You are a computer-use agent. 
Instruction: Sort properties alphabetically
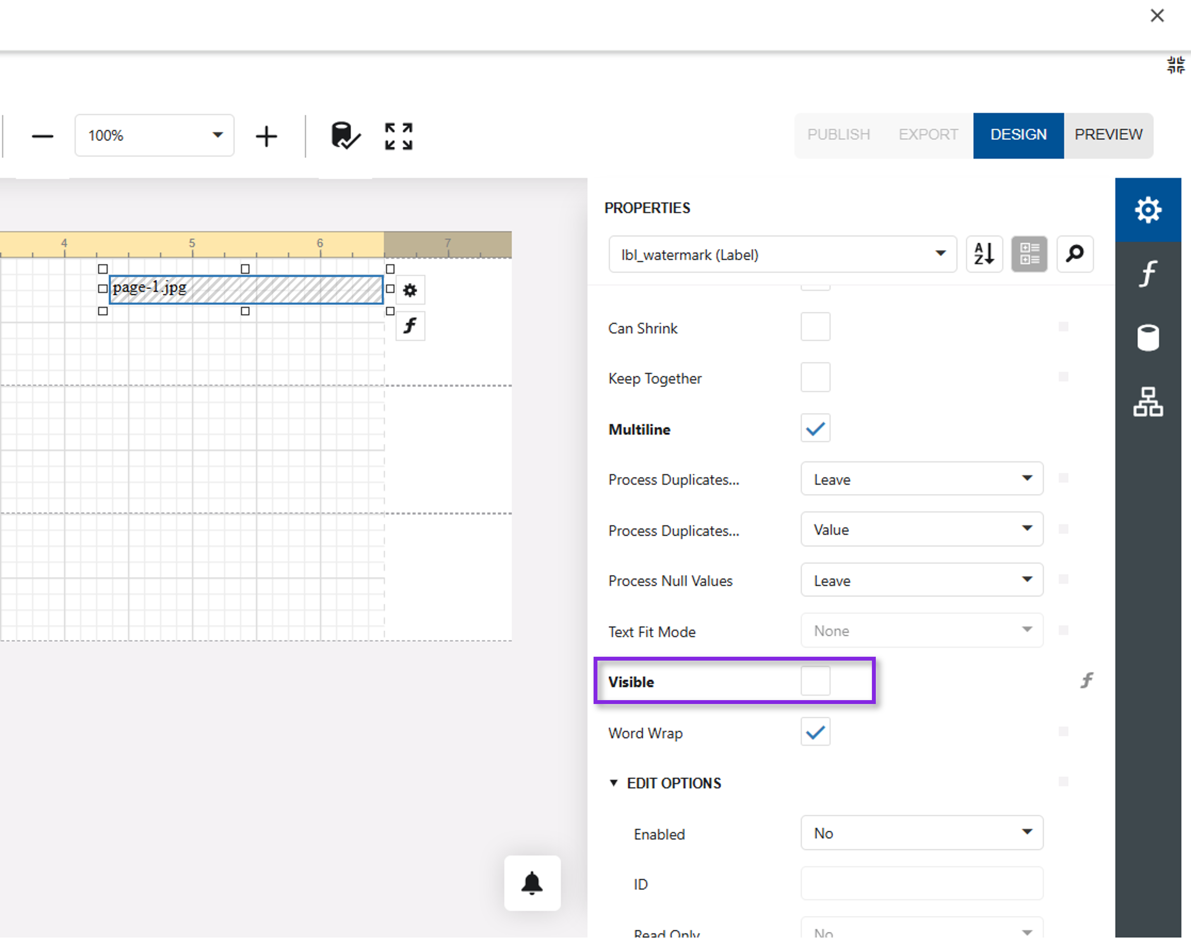point(984,254)
